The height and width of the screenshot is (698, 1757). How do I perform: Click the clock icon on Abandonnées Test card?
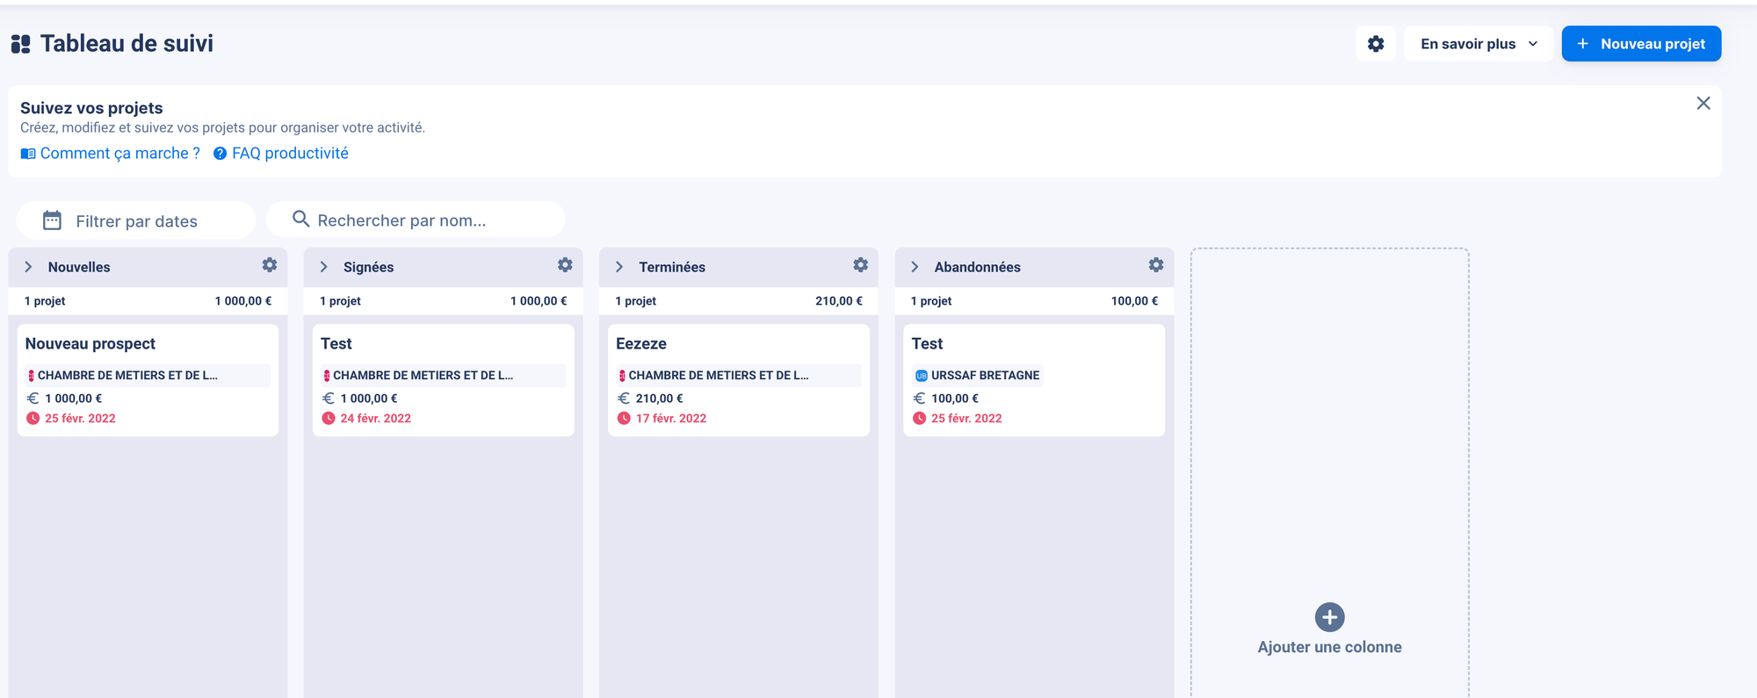coord(919,419)
